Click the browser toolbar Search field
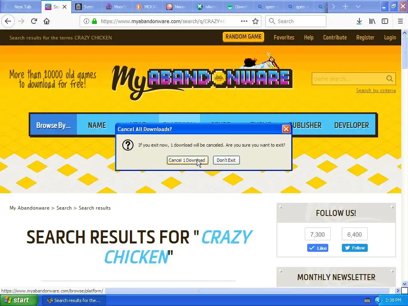The image size is (408, 306). 296,21
